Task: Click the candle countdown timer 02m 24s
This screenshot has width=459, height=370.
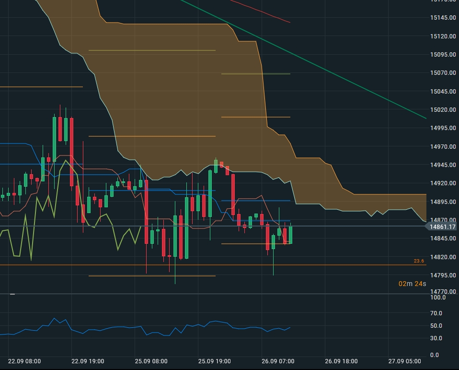Action: [x=412, y=284]
